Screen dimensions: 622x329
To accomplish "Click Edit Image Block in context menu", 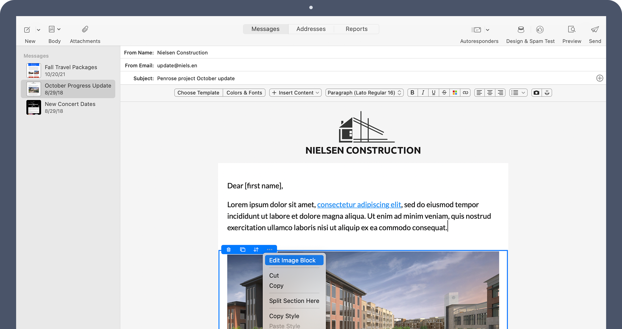I will coord(292,260).
